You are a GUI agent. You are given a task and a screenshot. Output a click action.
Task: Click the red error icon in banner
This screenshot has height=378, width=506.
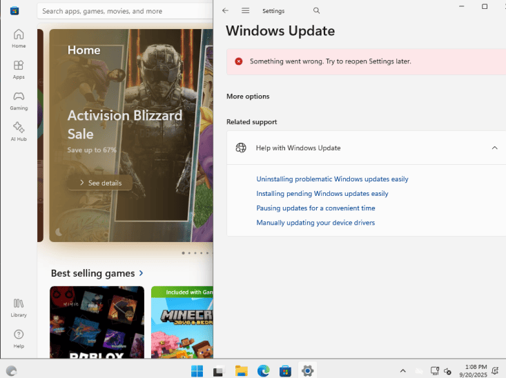239,61
